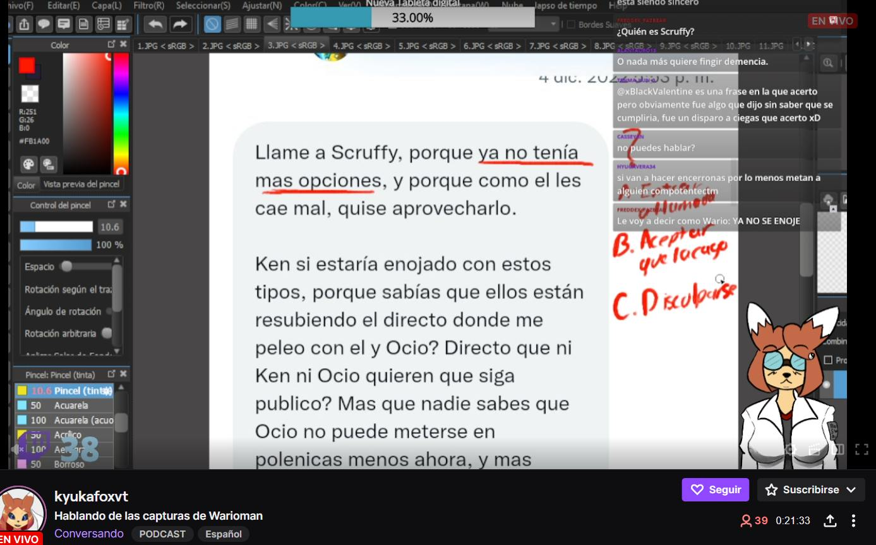Open the kyukafoxvt channel name link

pyautogui.click(x=92, y=496)
